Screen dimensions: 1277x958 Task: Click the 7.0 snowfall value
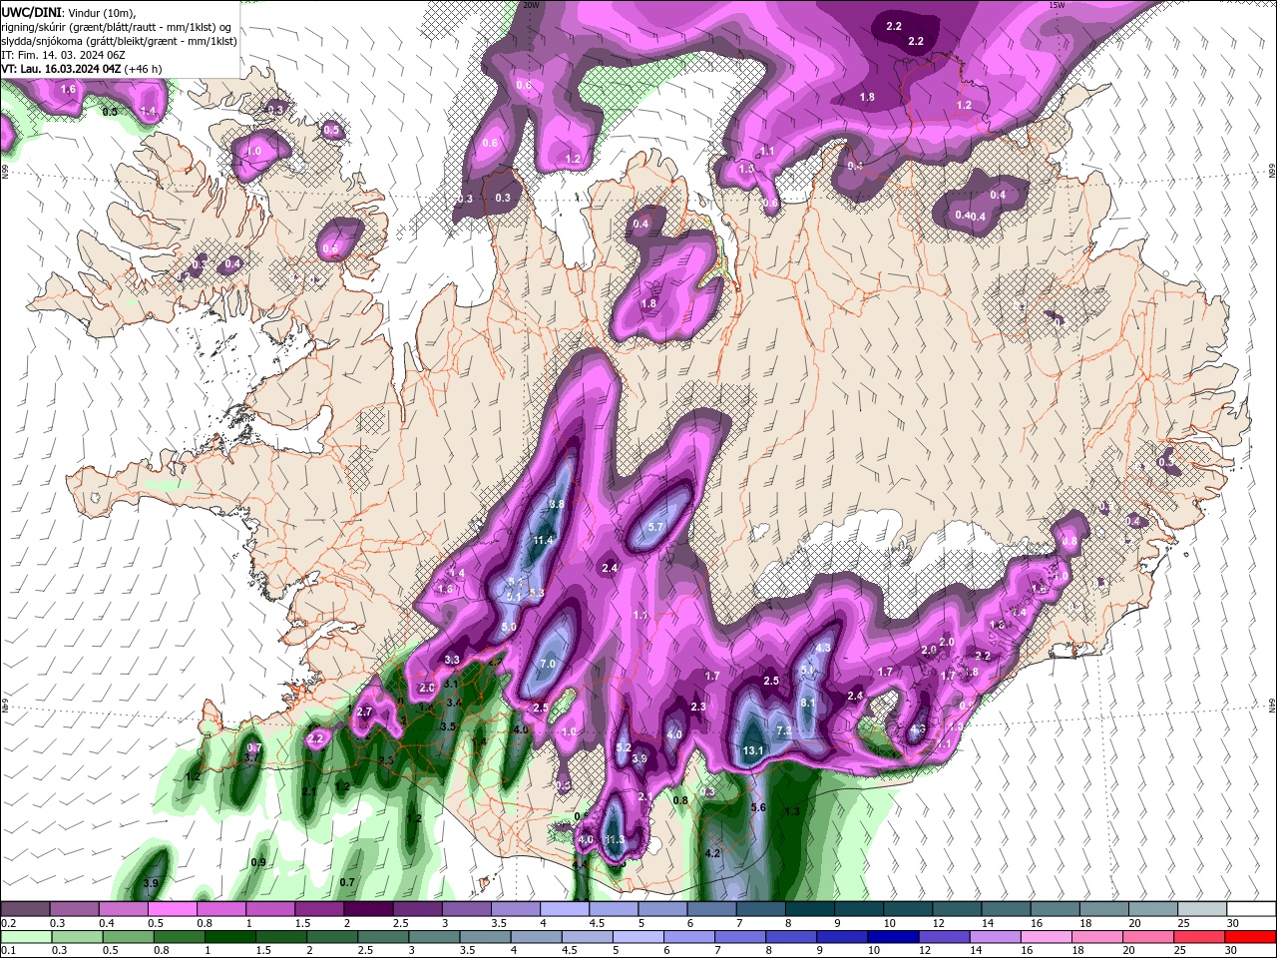547,664
